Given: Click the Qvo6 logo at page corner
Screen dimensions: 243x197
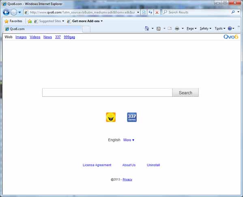Looking at the screenshot, I should tap(231, 37).
